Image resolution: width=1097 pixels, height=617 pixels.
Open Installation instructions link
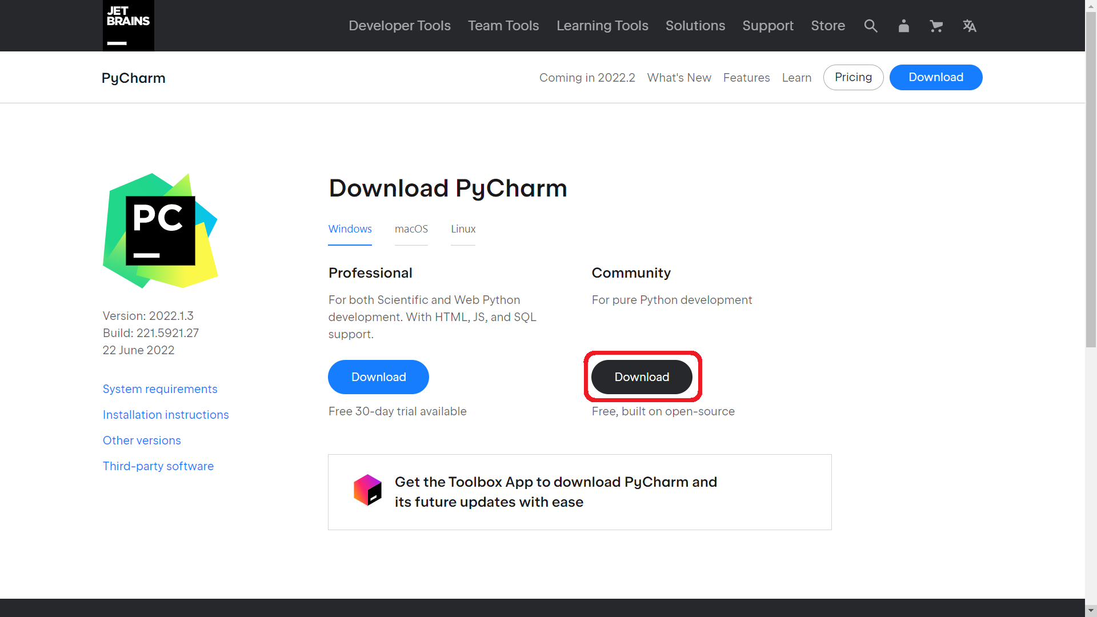point(166,415)
